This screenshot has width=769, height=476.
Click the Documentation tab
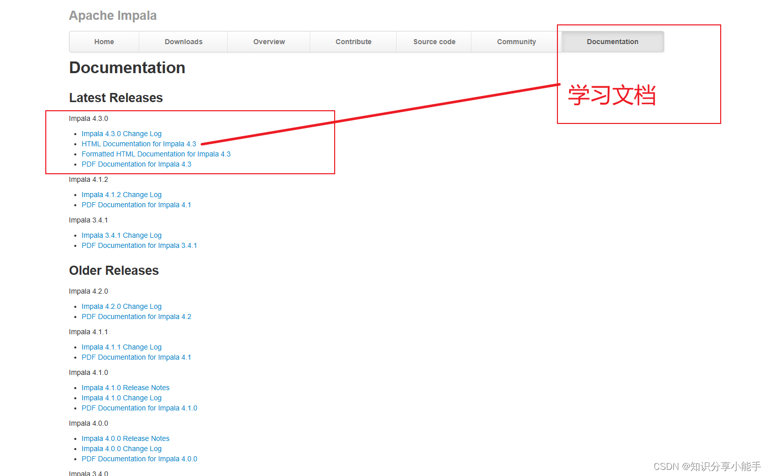[613, 42]
